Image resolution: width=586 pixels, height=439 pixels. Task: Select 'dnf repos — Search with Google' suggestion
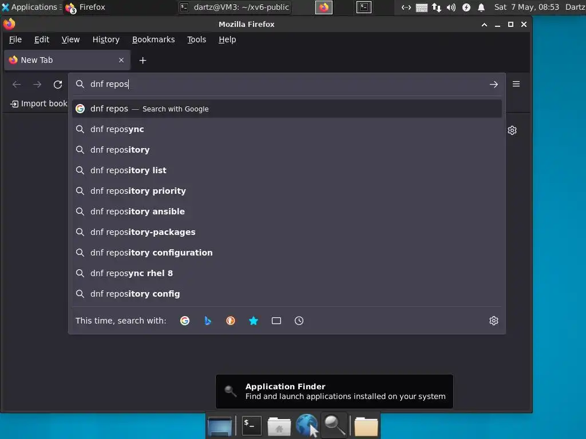tap(287, 109)
